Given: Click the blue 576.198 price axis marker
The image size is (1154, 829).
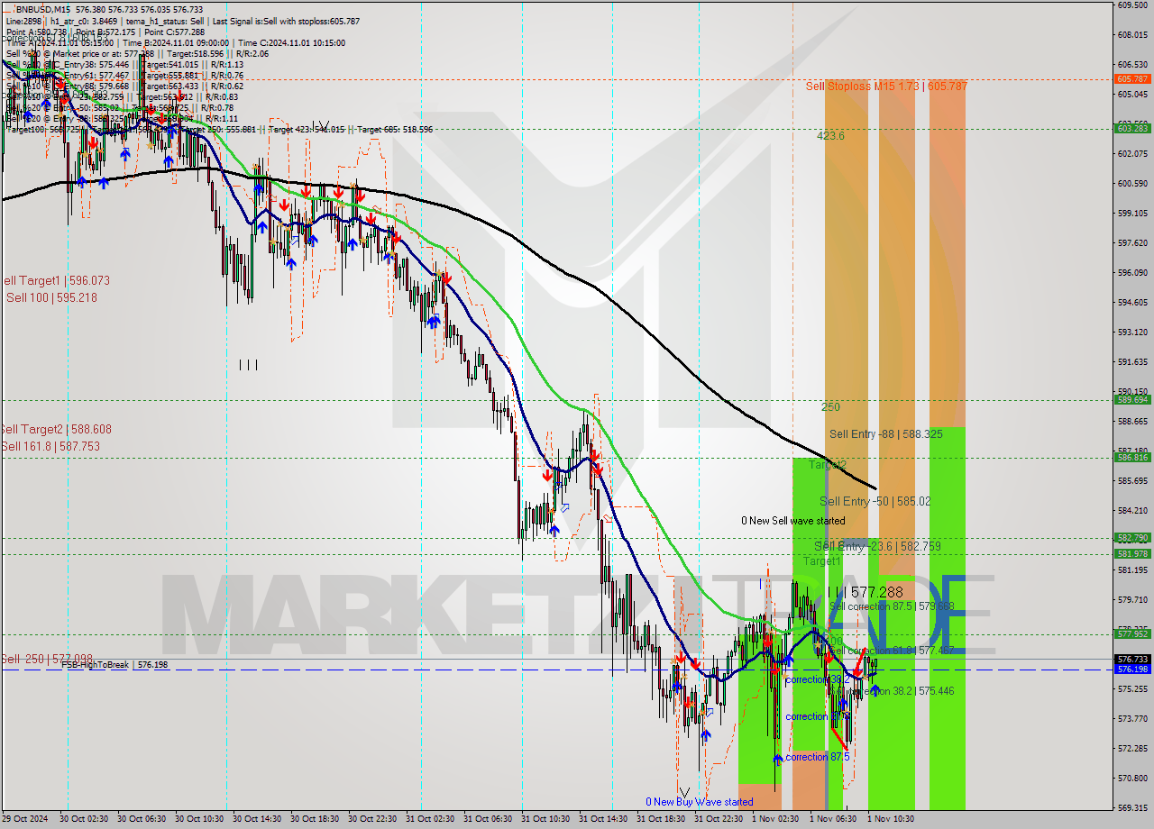Looking at the screenshot, I should tap(1132, 669).
